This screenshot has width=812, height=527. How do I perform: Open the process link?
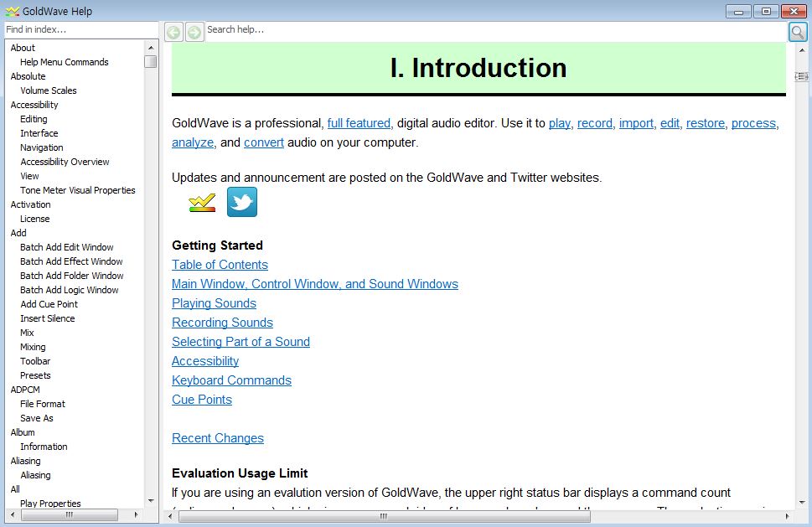pos(753,123)
